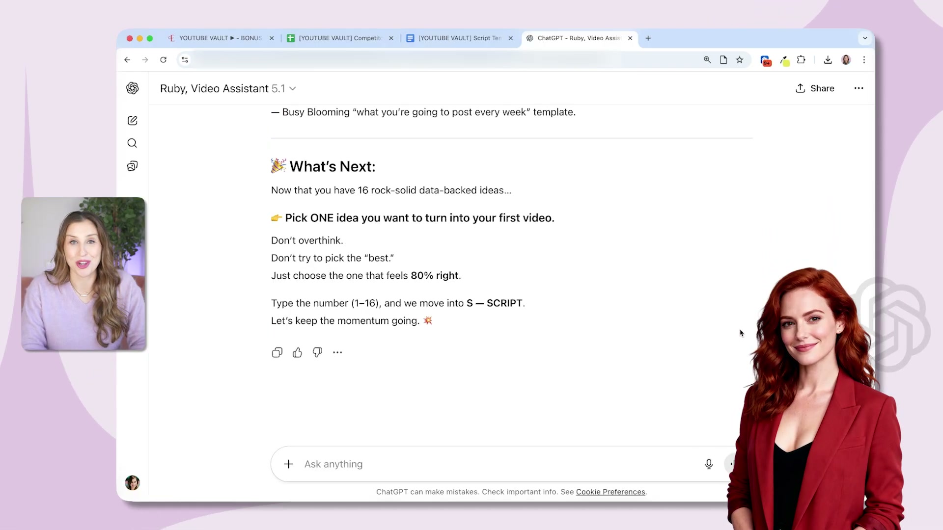Open the ChatGPT image library icon
This screenshot has height=530, width=943.
(132, 166)
